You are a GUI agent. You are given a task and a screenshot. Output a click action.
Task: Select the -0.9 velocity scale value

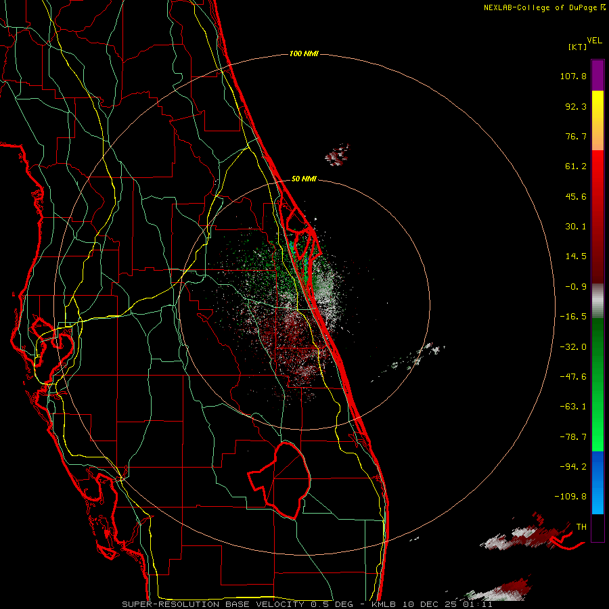576,287
